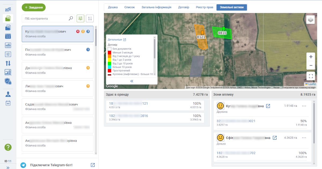The height and width of the screenshot is (169, 322).
Task: Click the Умови map terms link
Action: pyautogui.click(x=276, y=87)
